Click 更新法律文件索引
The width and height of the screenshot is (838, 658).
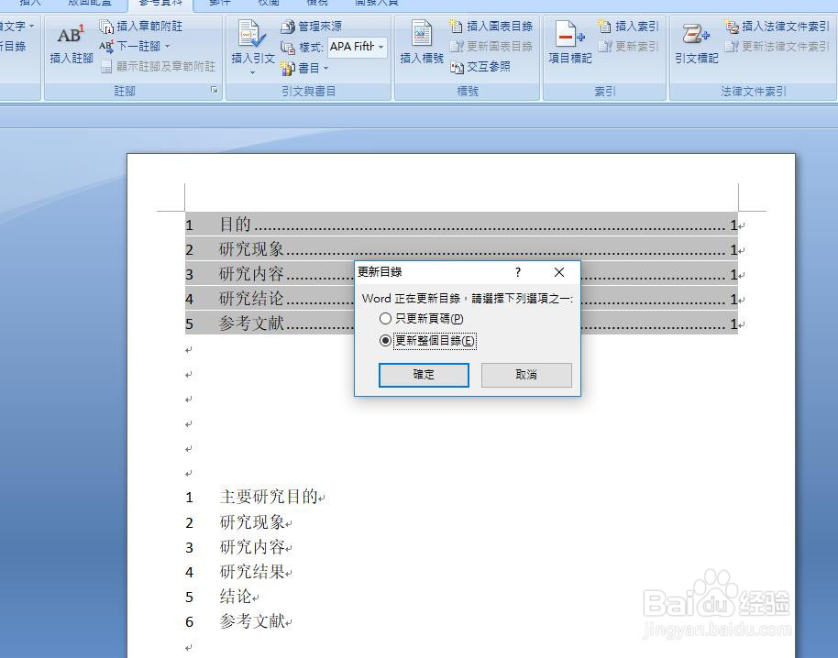[x=777, y=47]
